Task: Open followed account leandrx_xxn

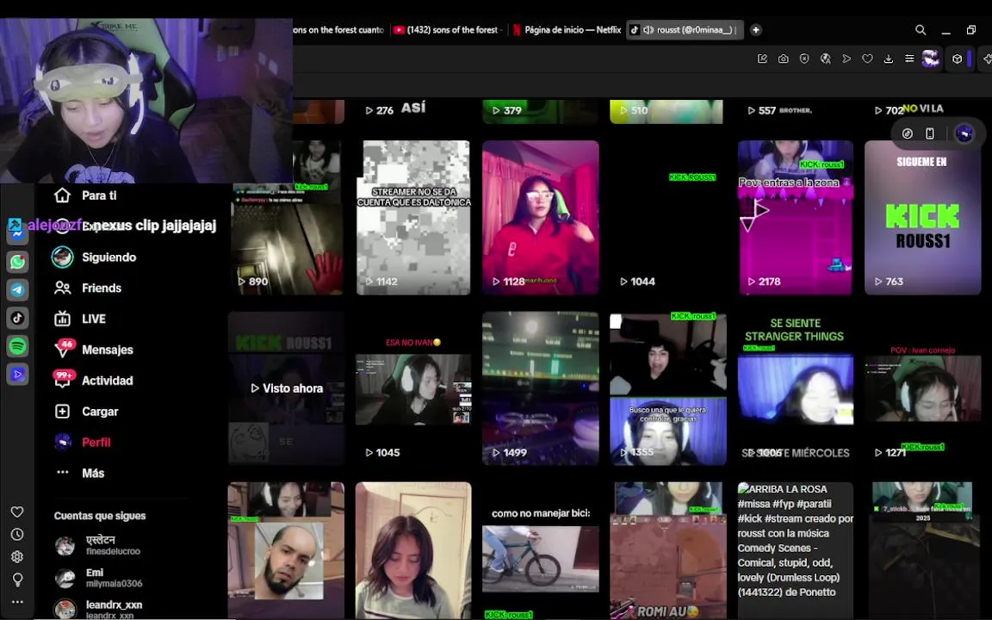Action: pyautogui.click(x=99, y=609)
